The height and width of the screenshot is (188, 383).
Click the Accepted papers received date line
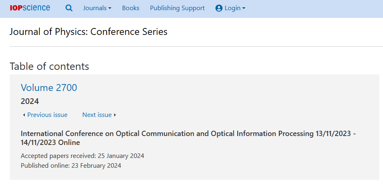click(x=82, y=156)
